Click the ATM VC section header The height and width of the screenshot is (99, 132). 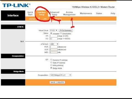[13, 27]
